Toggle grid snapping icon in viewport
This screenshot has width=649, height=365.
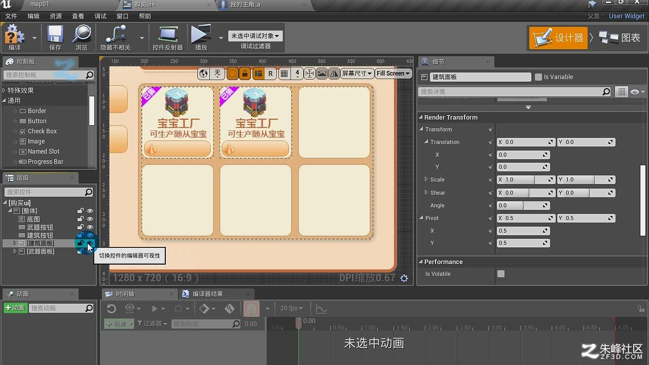pyautogui.click(x=284, y=74)
